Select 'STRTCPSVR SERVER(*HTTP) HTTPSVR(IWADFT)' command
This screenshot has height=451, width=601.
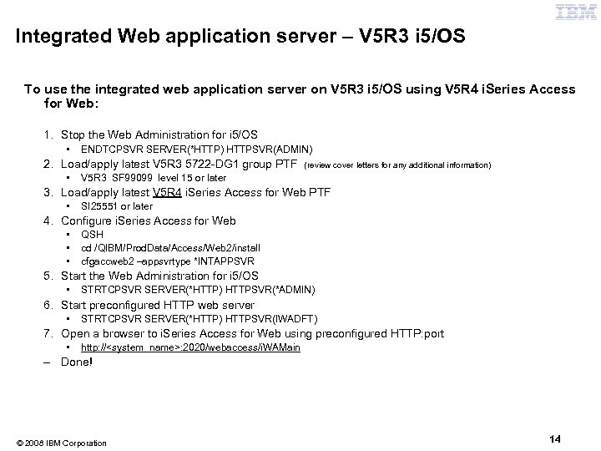click(199, 319)
